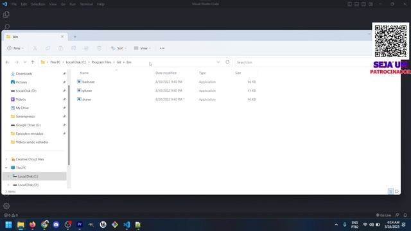Screen dimensions: 411x231
Task: Go back with the Back arrow
Action: [7, 62]
